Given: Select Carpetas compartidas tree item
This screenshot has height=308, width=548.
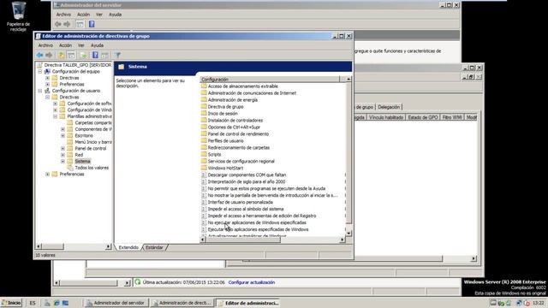Looking at the screenshot, I should point(93,122).
